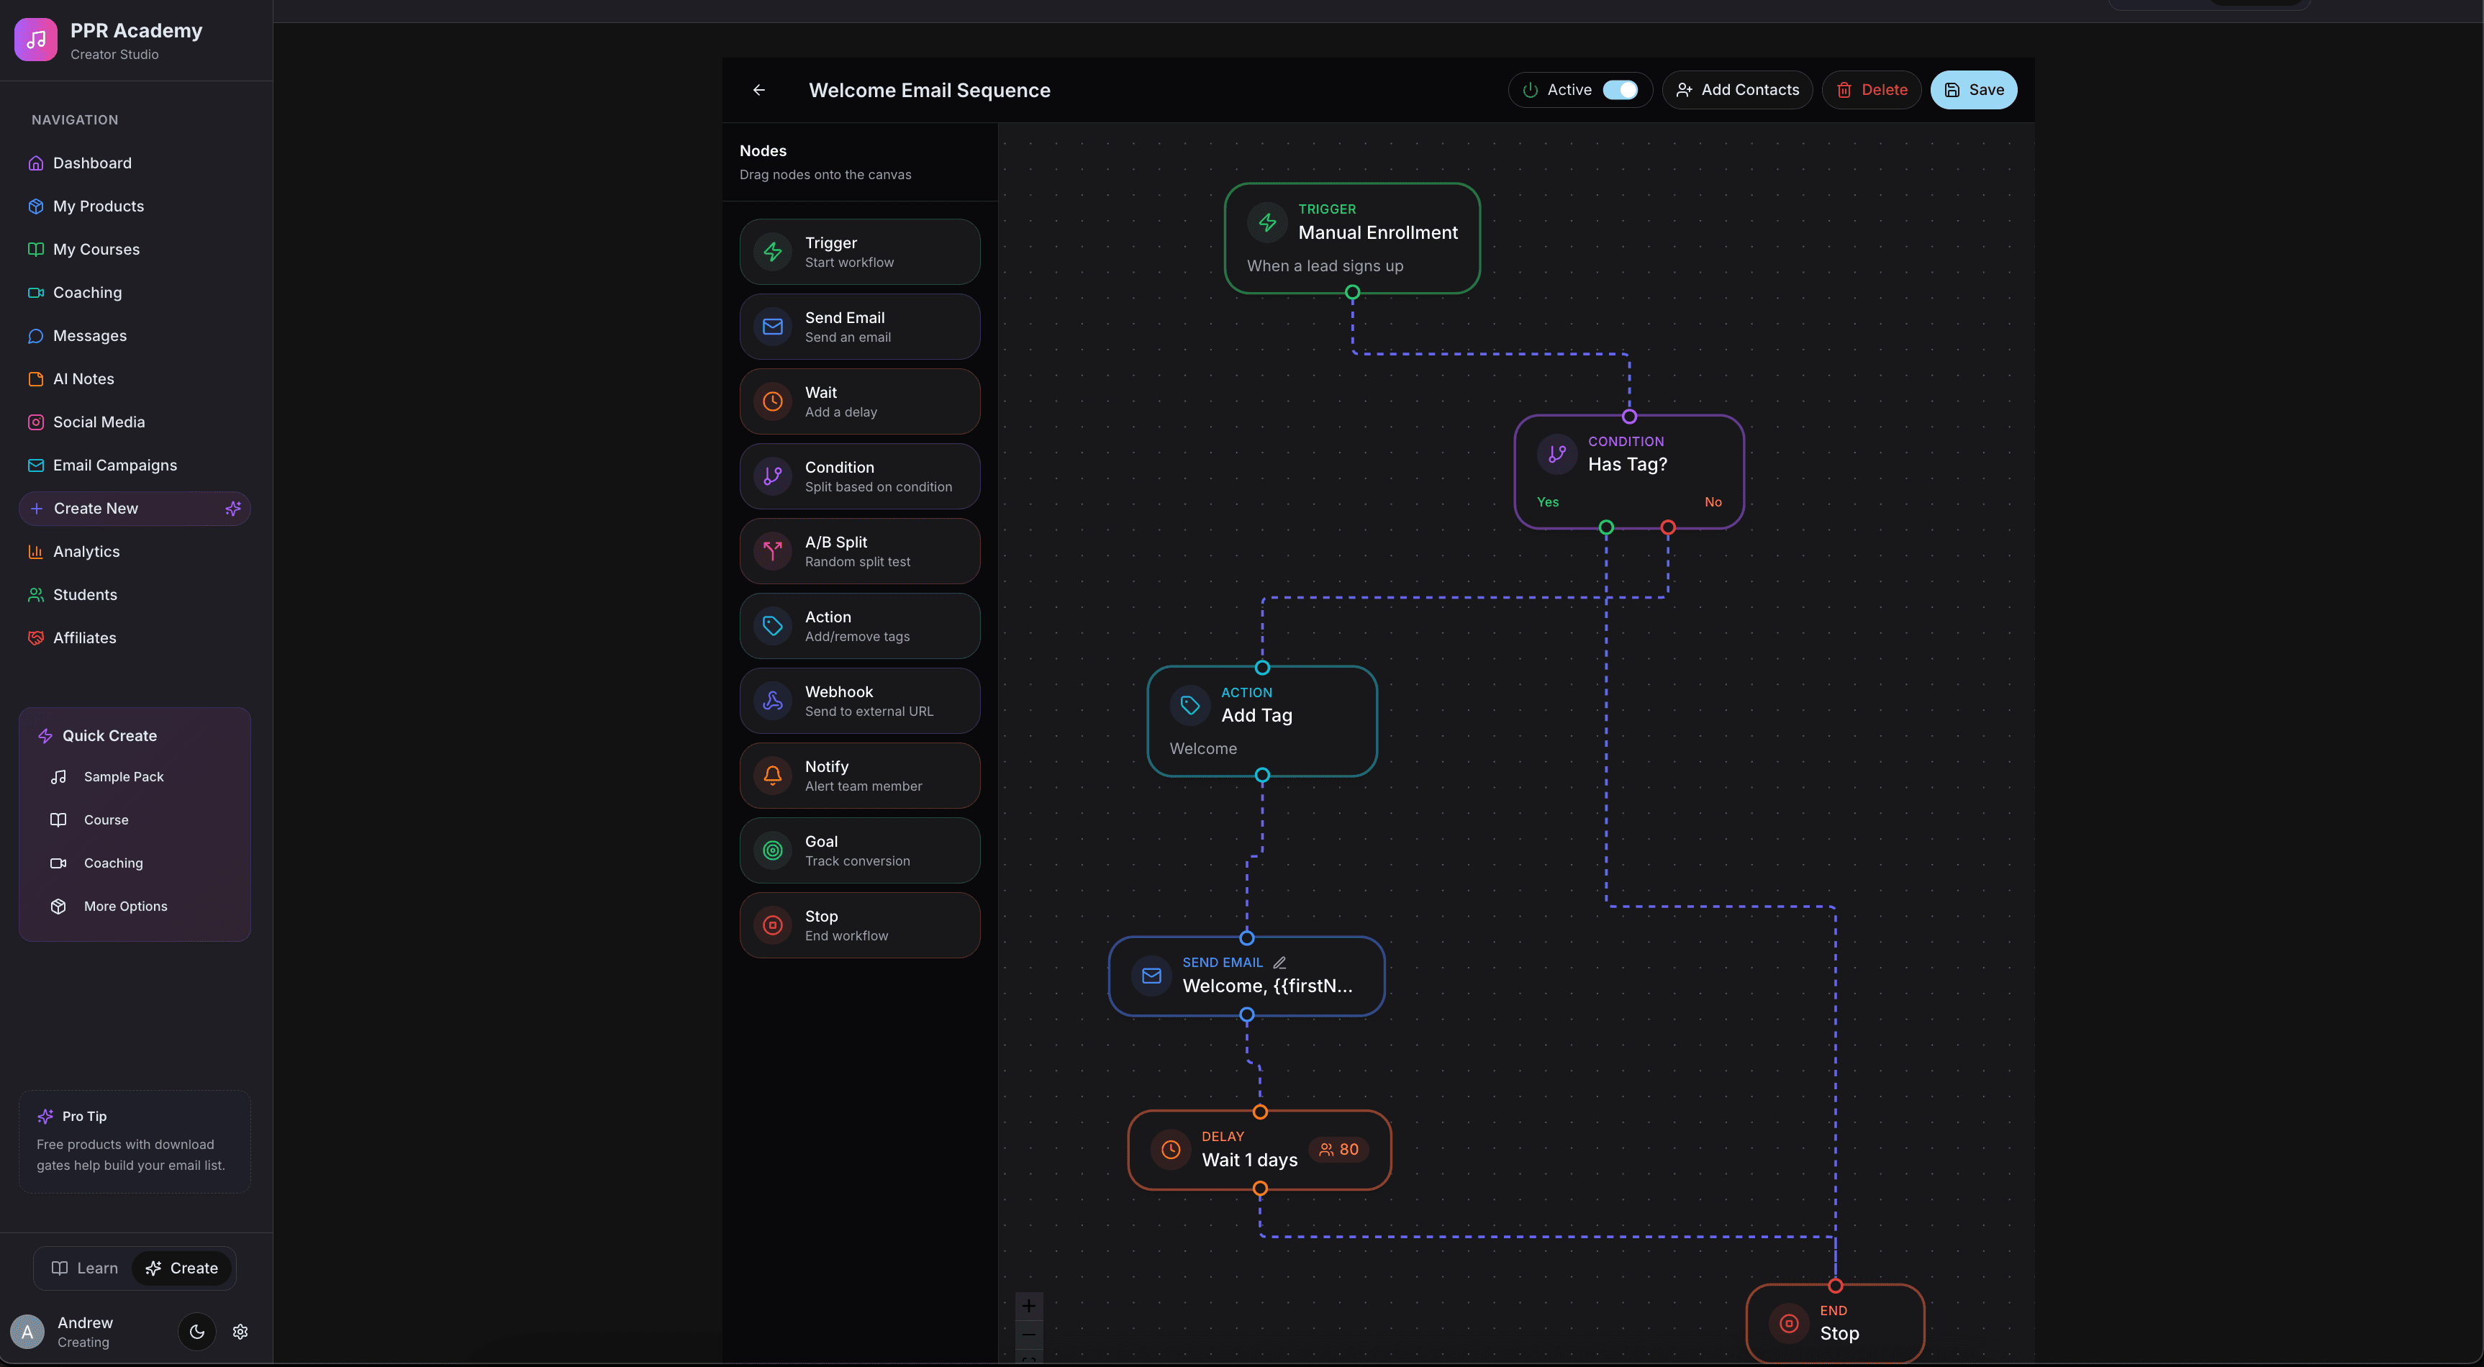
Task: Click the Delete workflow button
Action: click(1872, 90)
